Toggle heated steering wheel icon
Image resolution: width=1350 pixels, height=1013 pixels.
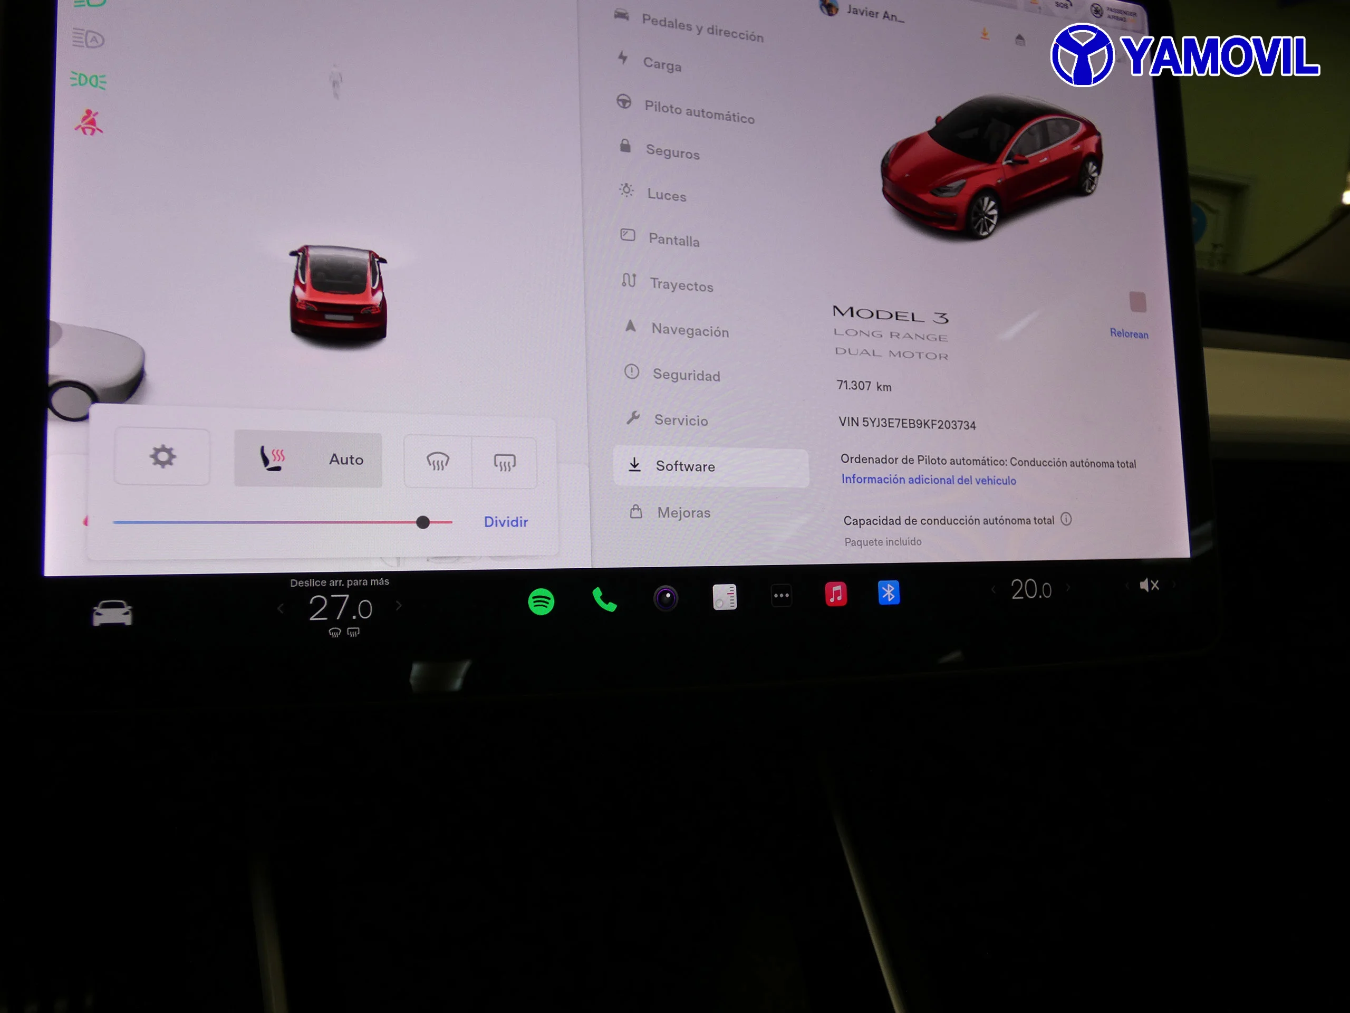[x=274, y=457]
